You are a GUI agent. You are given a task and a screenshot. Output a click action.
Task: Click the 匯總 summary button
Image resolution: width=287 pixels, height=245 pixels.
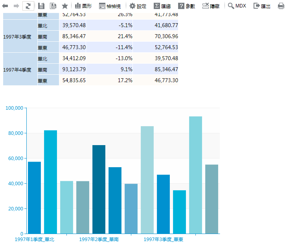pos(162,6)
